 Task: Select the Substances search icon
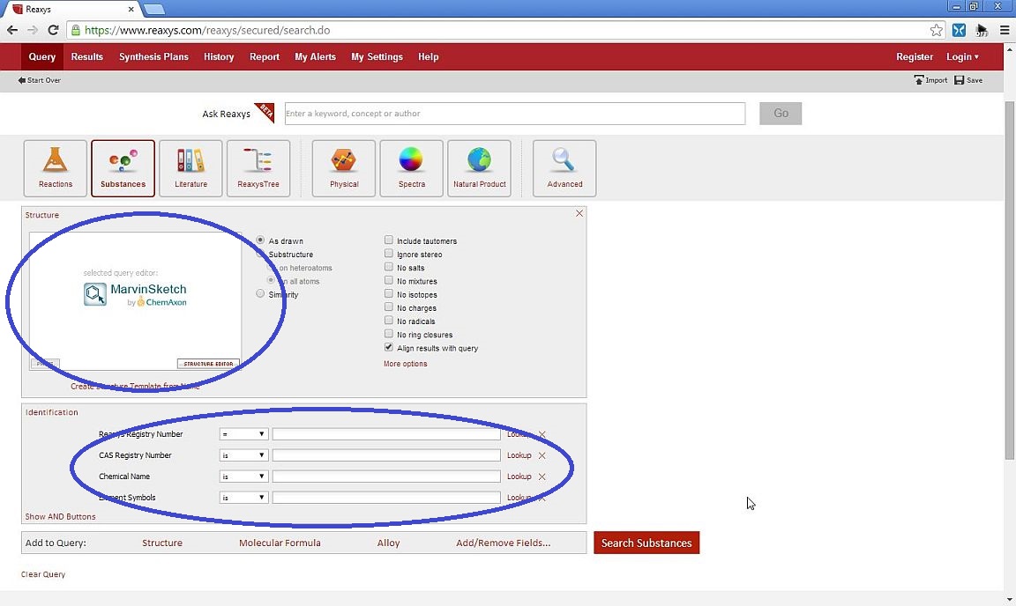click(123, 168)
